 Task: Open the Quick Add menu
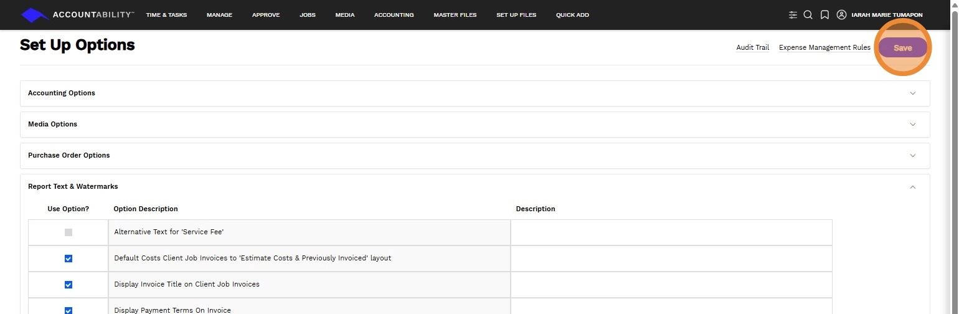pyautogui.click(x=572, y=15)
